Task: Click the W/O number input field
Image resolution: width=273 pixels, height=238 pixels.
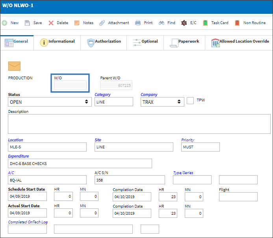Action: pos(70,85)
